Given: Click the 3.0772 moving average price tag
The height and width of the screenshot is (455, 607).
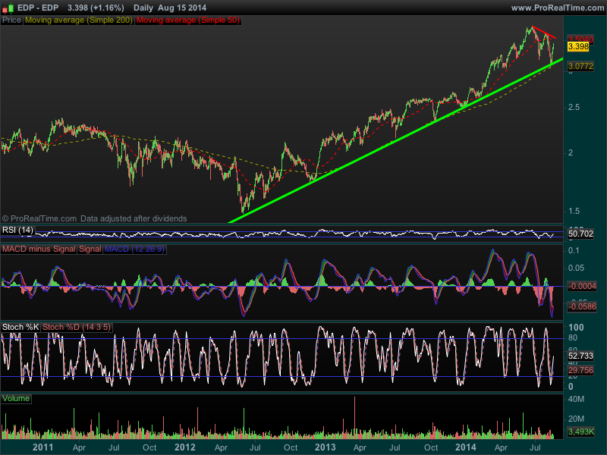Looking at the screenshot, I should coord(580,66).
